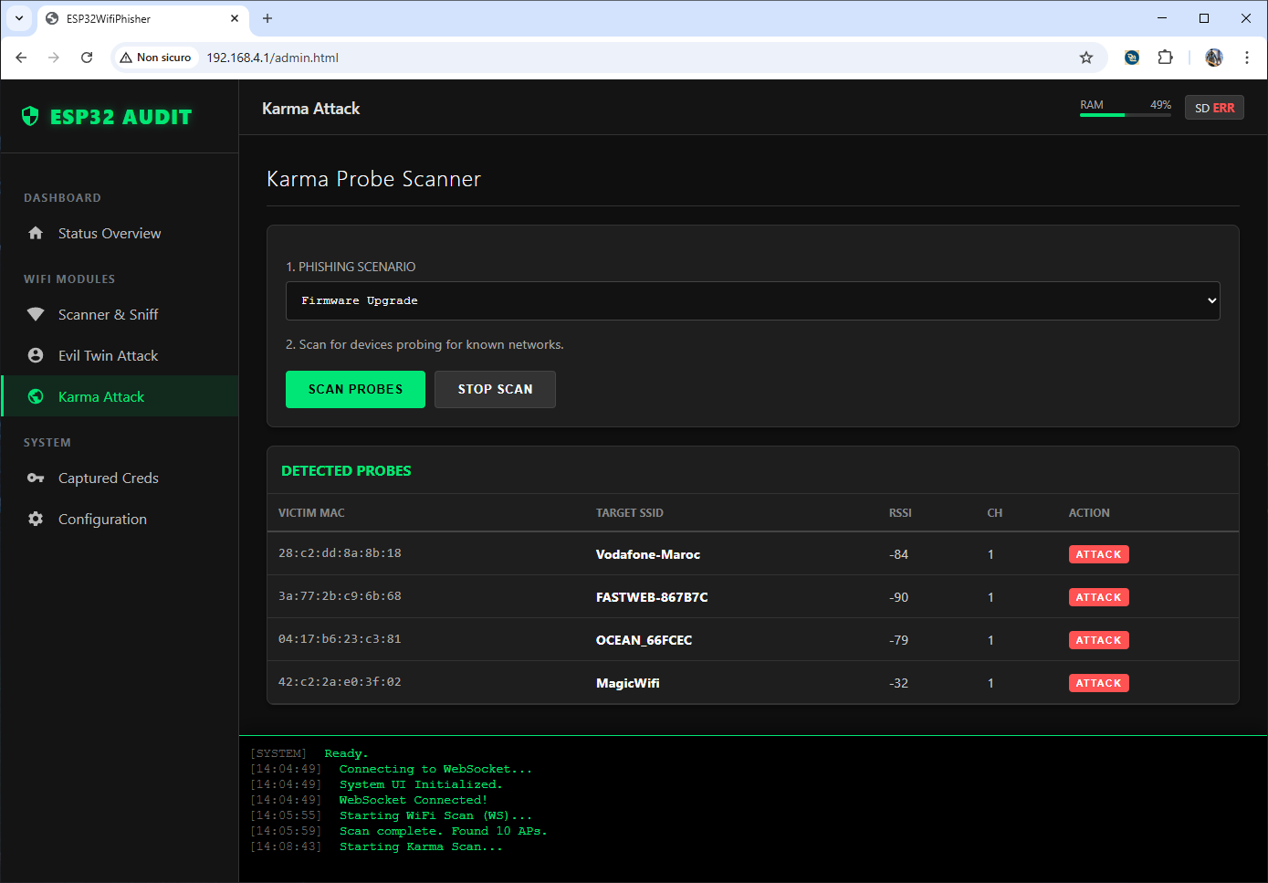The image size is (1268, 883).
Task: Click the Non sicuro warning indicator
Action: 155,58
